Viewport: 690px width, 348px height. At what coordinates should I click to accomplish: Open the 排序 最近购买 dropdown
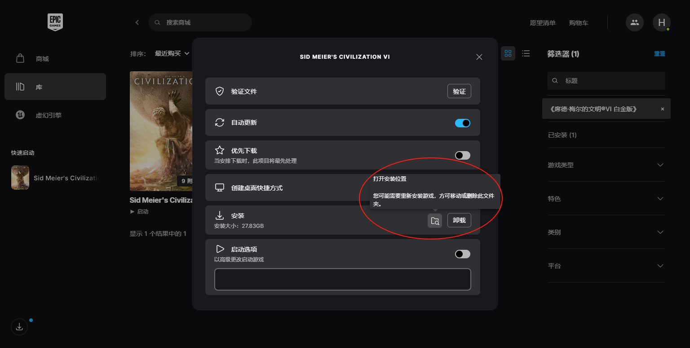(172, 53)
